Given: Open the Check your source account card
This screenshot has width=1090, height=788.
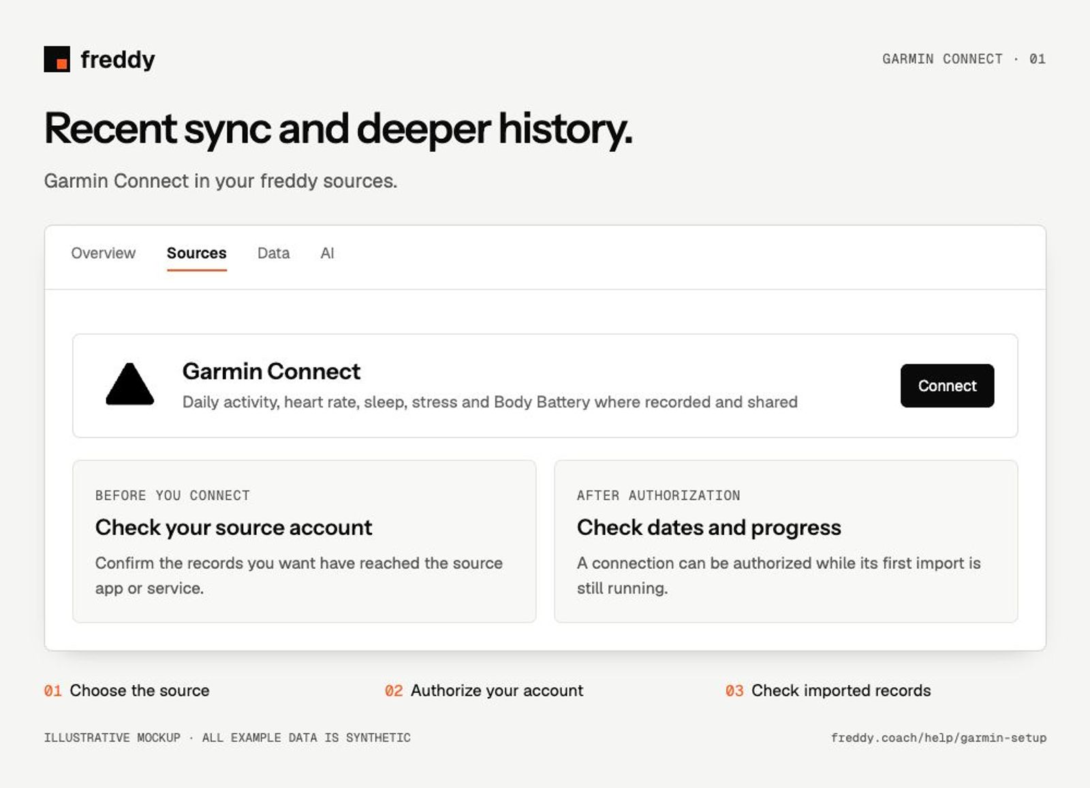Looking at the screenshot, I should tap(304, 542).
